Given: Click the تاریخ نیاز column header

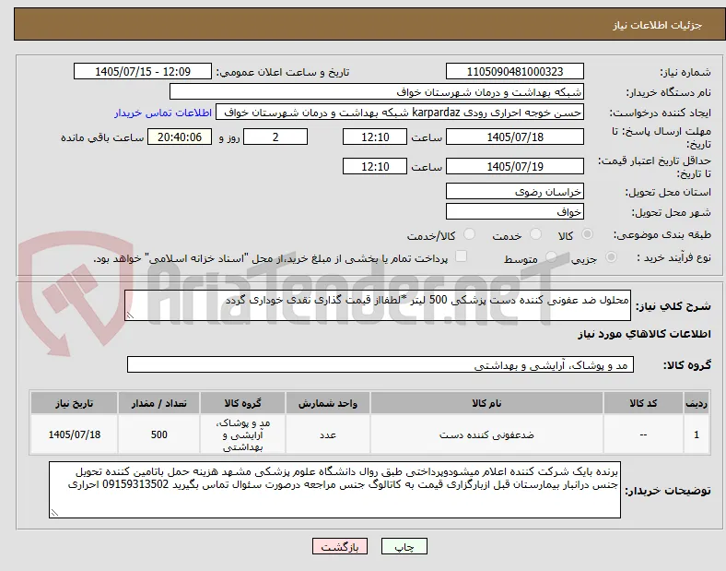Looking at the screenshot, I should pyautogui.click(x=74, y=403).
